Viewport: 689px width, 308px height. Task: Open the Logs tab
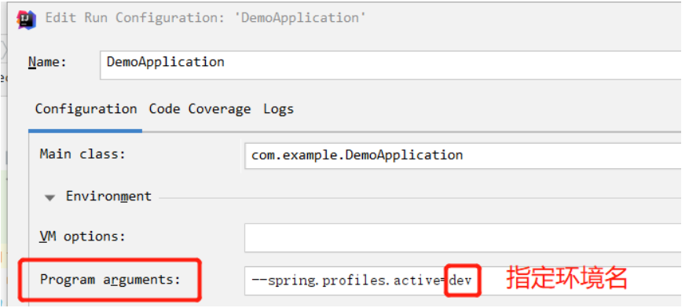coord(279,109)
